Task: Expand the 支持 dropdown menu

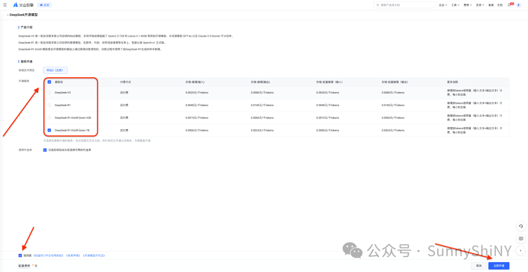Action: [x=480, y=5]
